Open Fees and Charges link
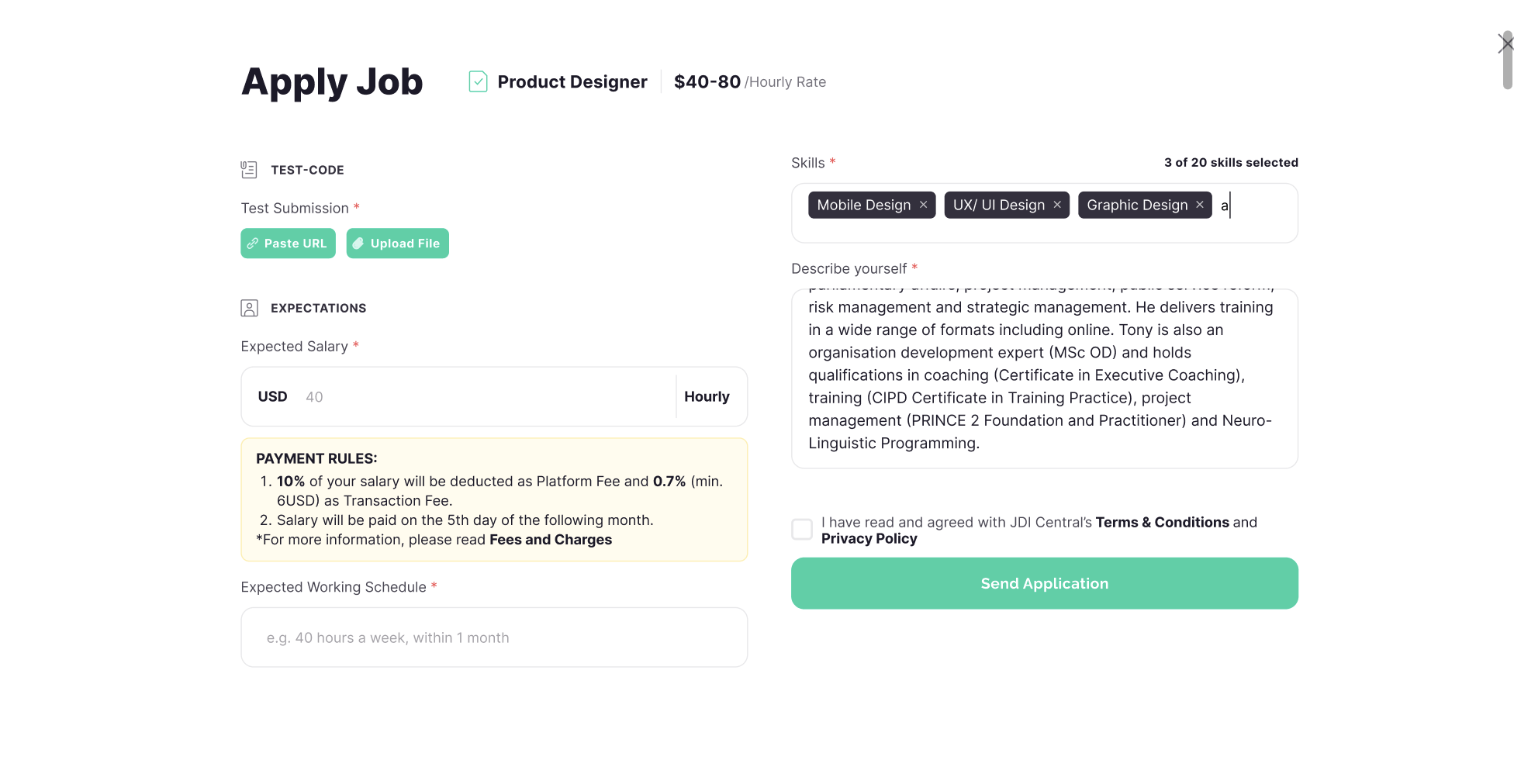 click(x=551, y=540)
